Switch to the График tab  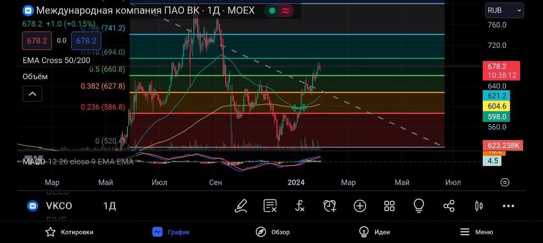pos(171,232)
